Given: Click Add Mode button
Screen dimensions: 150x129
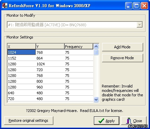Looking at the screenshot, I should click(x=122, y=47).
